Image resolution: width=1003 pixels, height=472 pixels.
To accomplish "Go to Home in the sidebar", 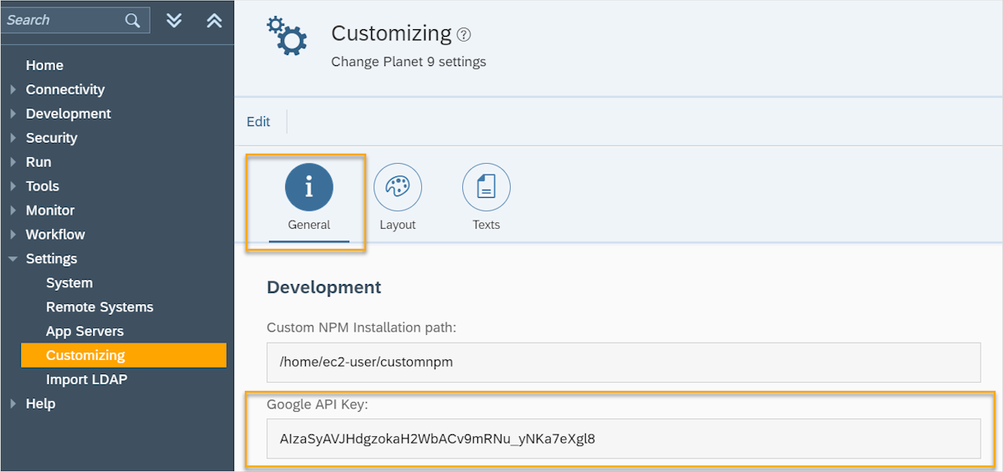I will (x=44, y=65).
